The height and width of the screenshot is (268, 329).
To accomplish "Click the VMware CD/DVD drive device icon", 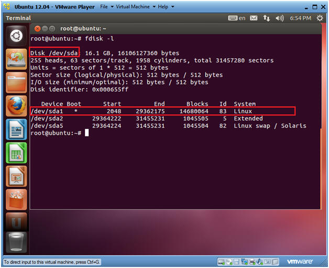I will (x=229, y=262).
